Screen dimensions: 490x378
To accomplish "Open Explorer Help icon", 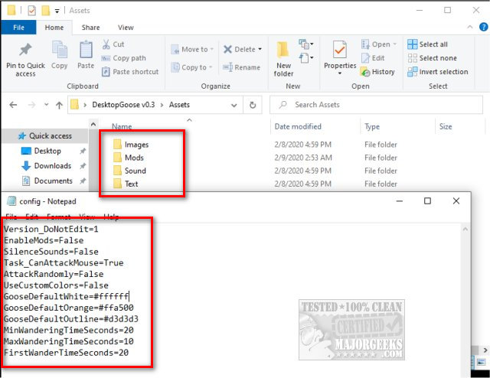I will 483,28.
